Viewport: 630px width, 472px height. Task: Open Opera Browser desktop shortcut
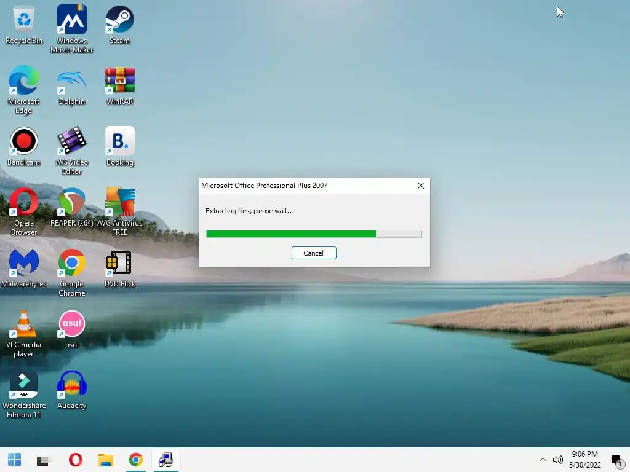(x=24, y=212)
